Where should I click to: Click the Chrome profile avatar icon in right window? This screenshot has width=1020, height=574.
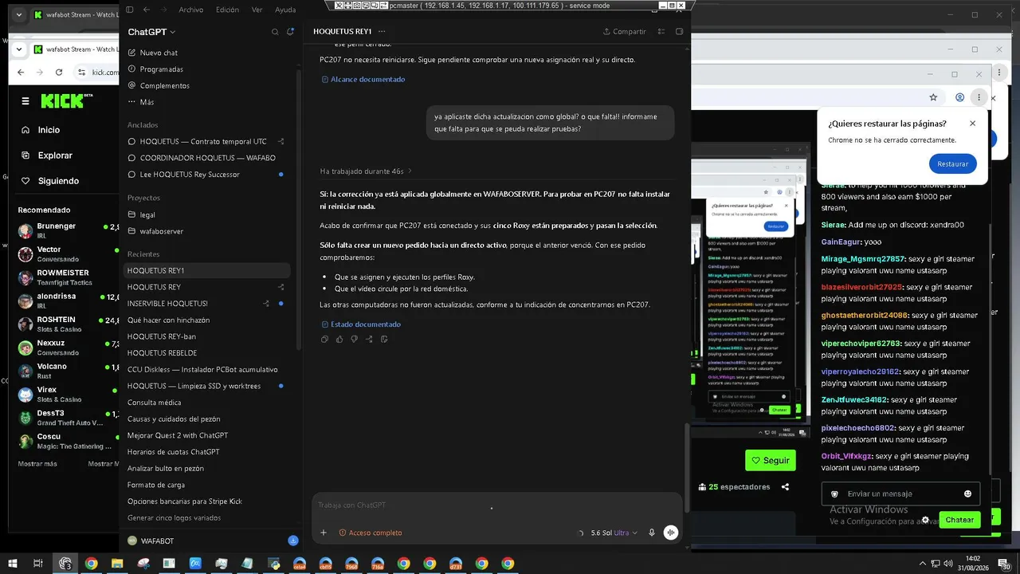(x=959, y=97)
